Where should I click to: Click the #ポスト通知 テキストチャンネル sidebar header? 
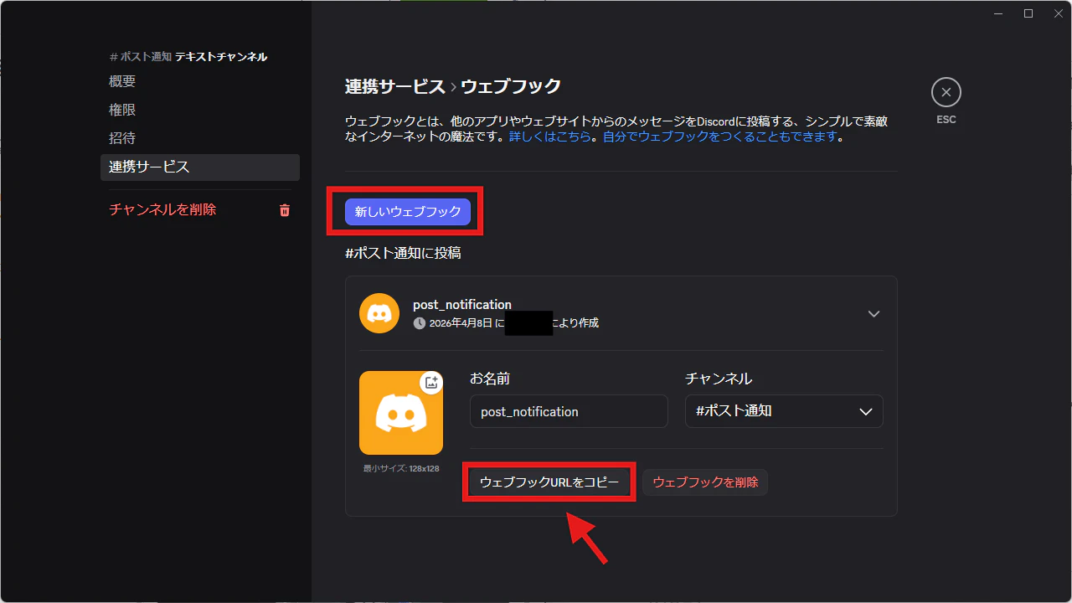(x=188, y=57)
